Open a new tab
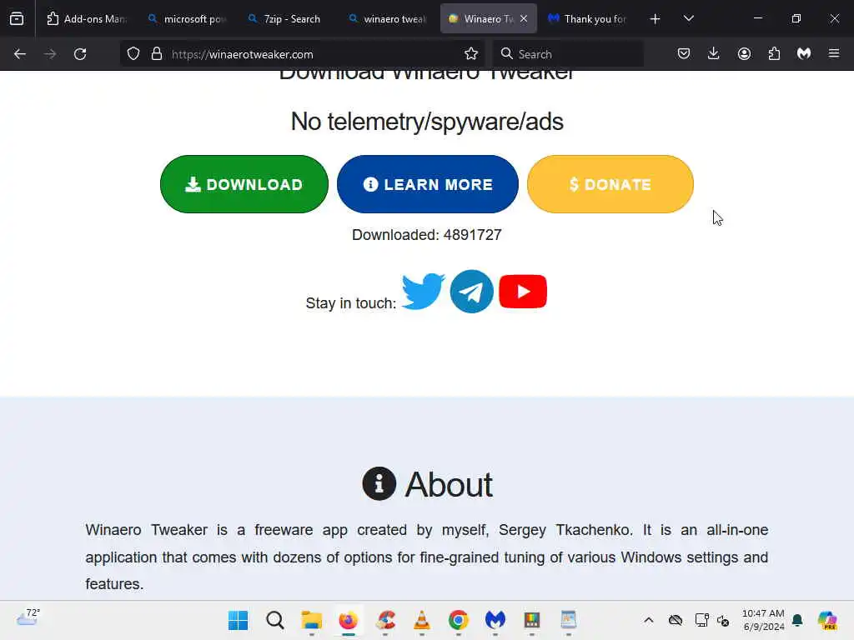The image size is (854, 640). [x=656, y=19]
